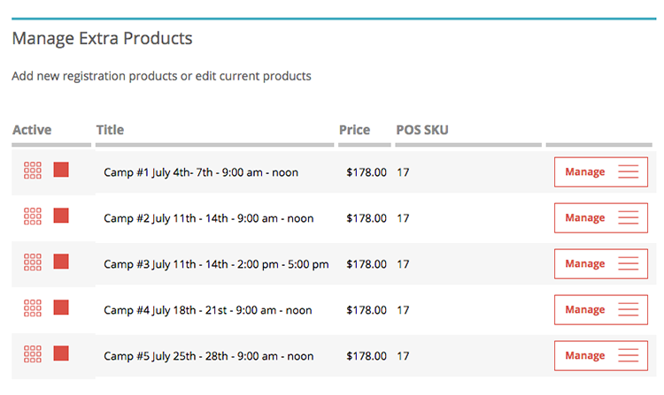This screenshot has height=395, width=664.
Task: Click the drag grid icon for Camp #4
Action: 33,308
